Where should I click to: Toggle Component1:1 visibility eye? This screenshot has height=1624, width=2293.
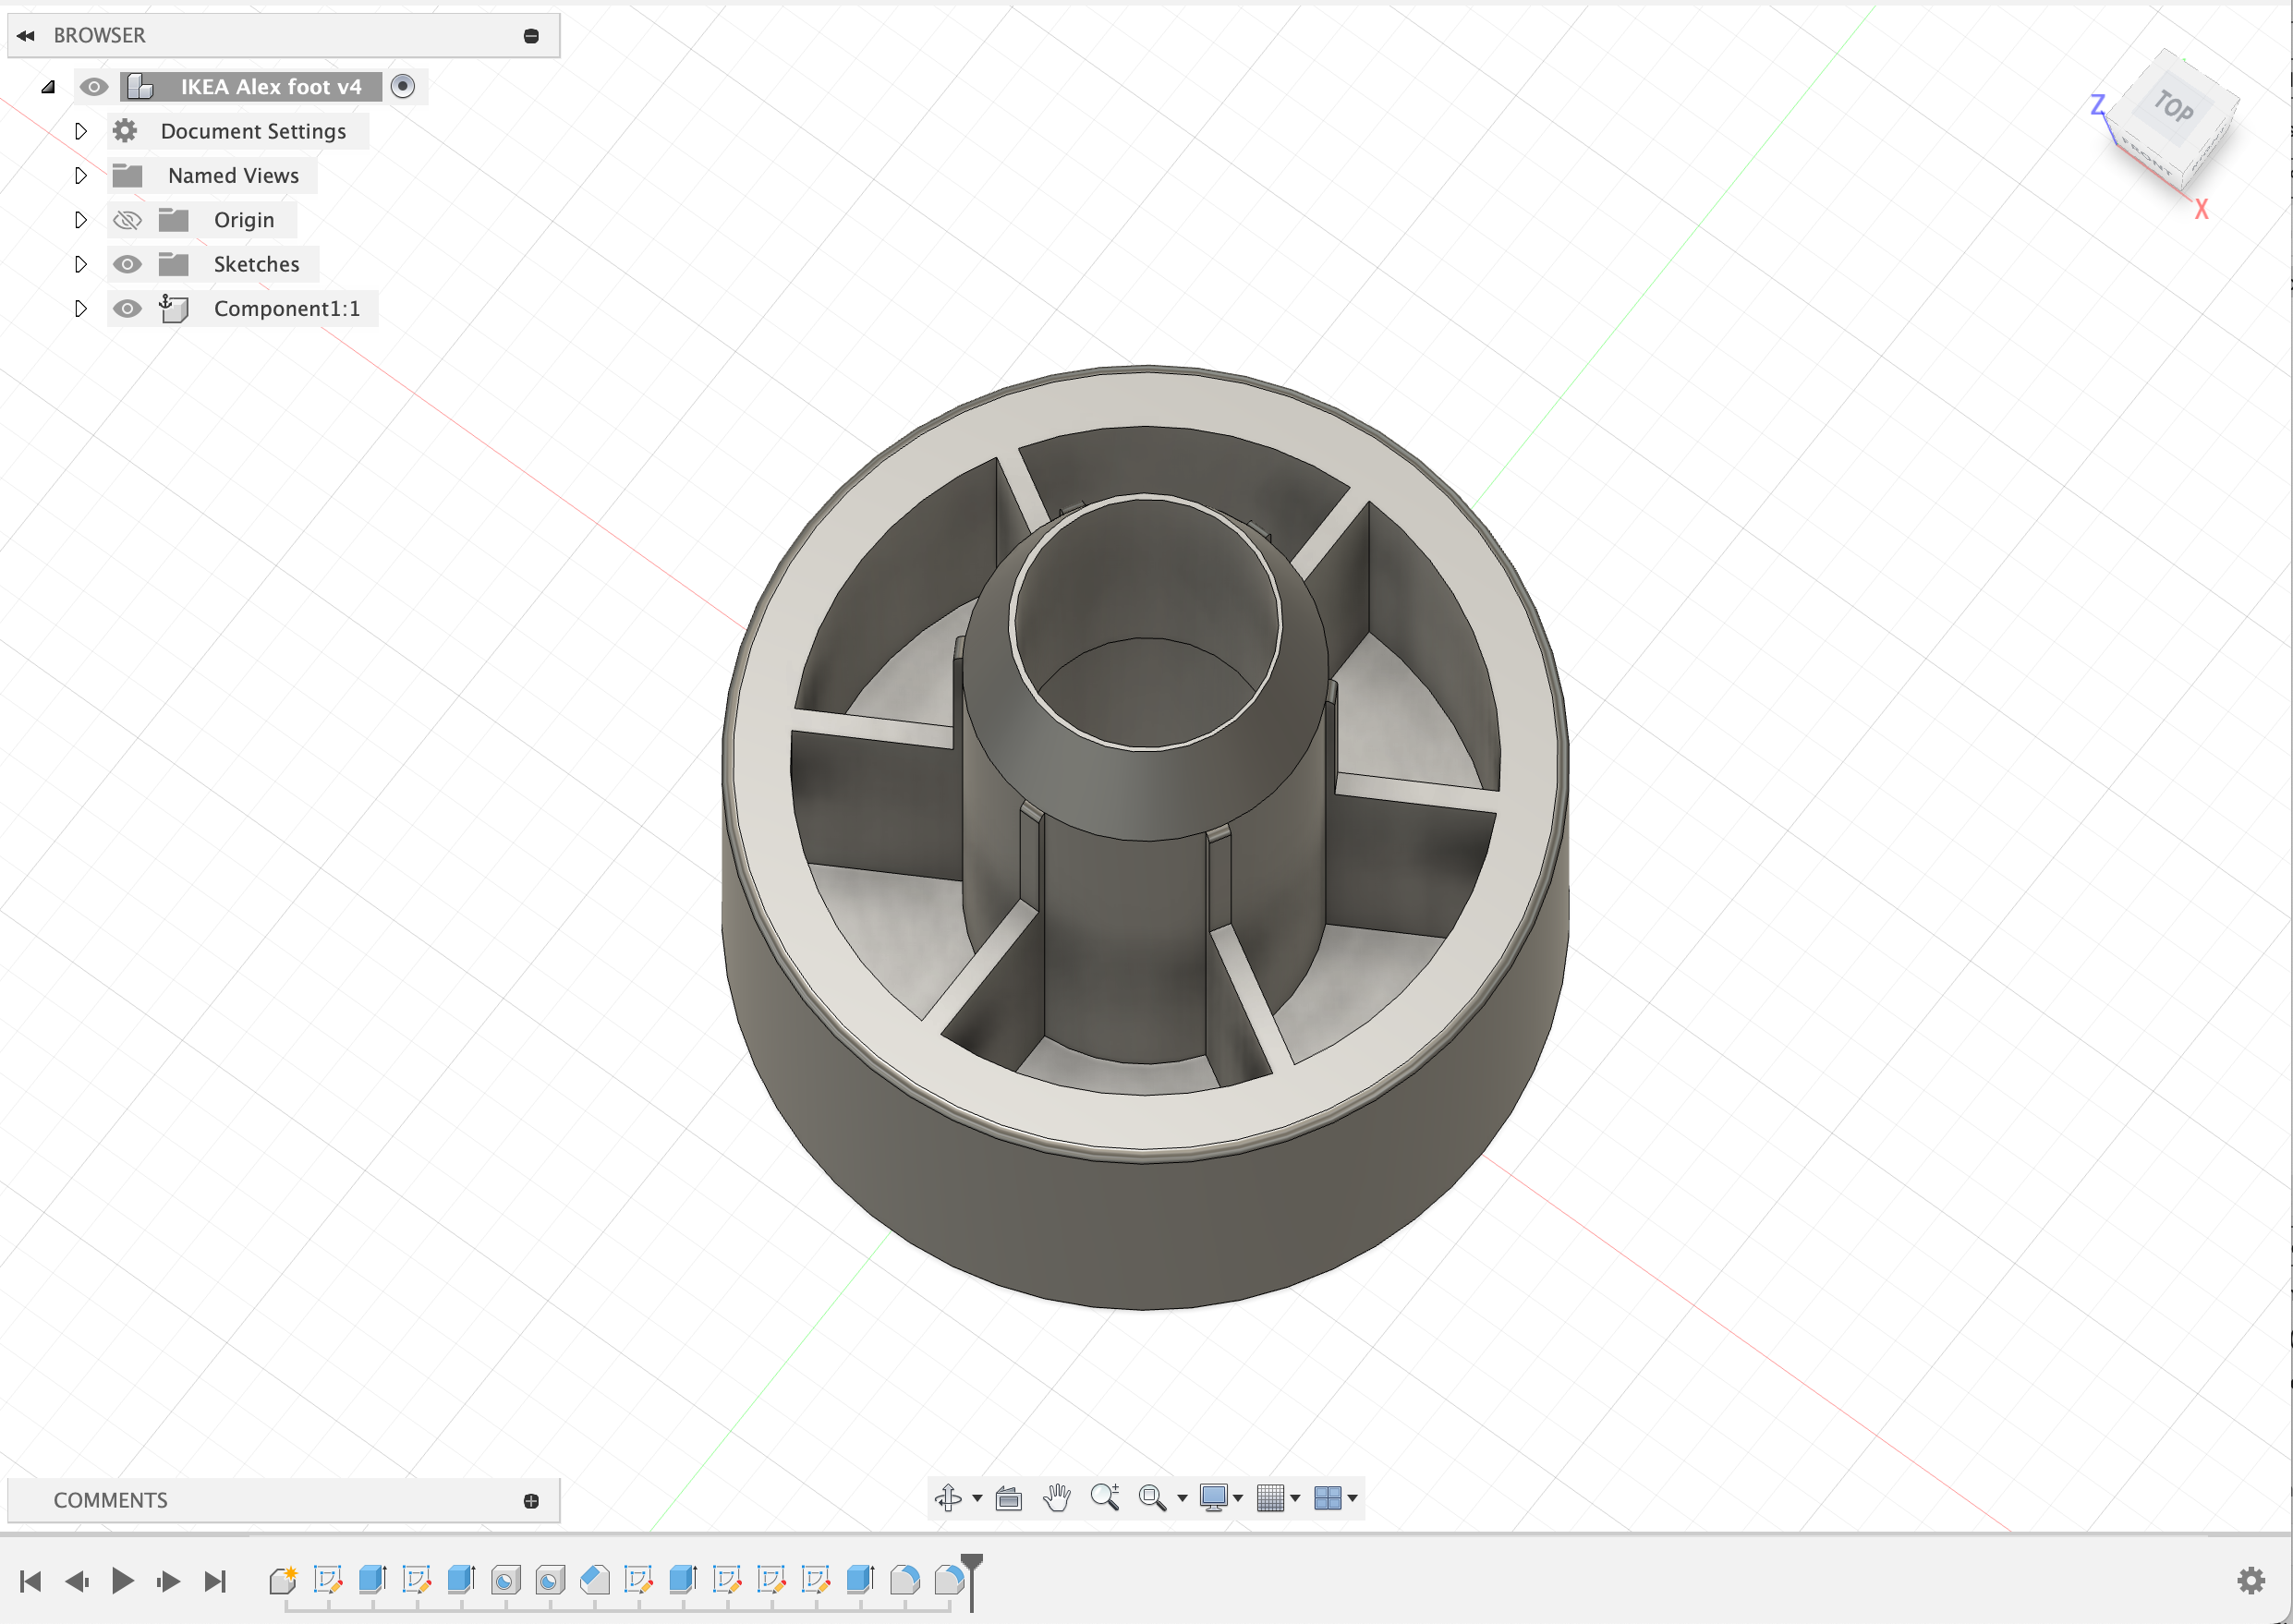(x=127, y=308)
